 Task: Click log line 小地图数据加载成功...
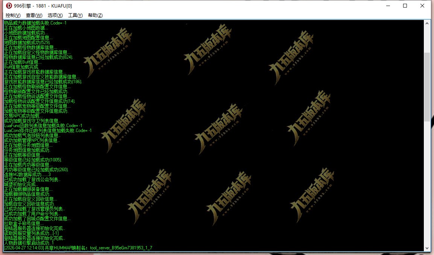click(26, 33)
